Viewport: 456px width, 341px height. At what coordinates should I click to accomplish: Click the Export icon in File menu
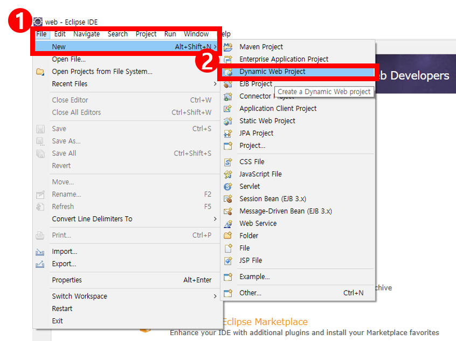click(x=40, y=264)
